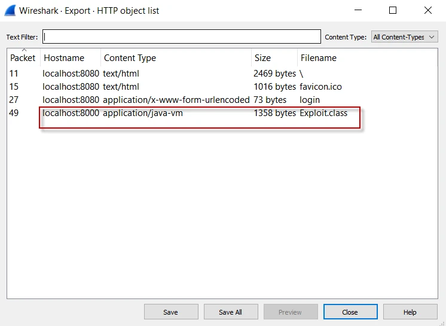Sort list by Packet column header
The width and height of the screenshot is (446, 326).
tap(23, 58)
